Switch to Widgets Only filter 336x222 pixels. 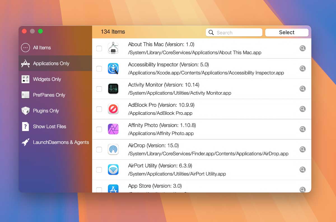pos(55,79)
